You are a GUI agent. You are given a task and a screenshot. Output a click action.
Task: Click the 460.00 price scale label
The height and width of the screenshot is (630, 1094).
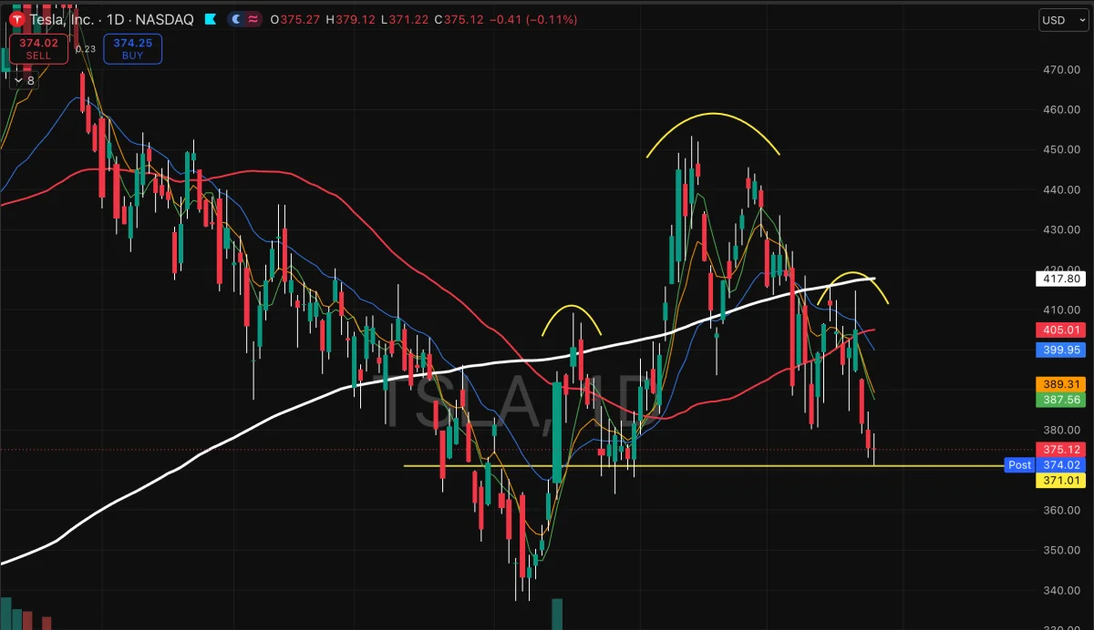(1062, 109)
